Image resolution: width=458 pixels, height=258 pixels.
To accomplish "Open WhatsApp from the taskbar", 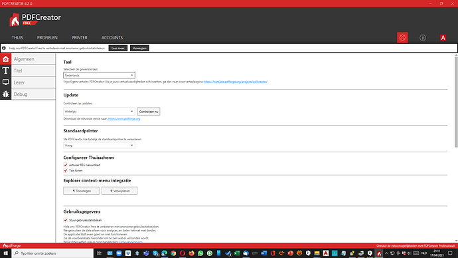I will (200, 253).
